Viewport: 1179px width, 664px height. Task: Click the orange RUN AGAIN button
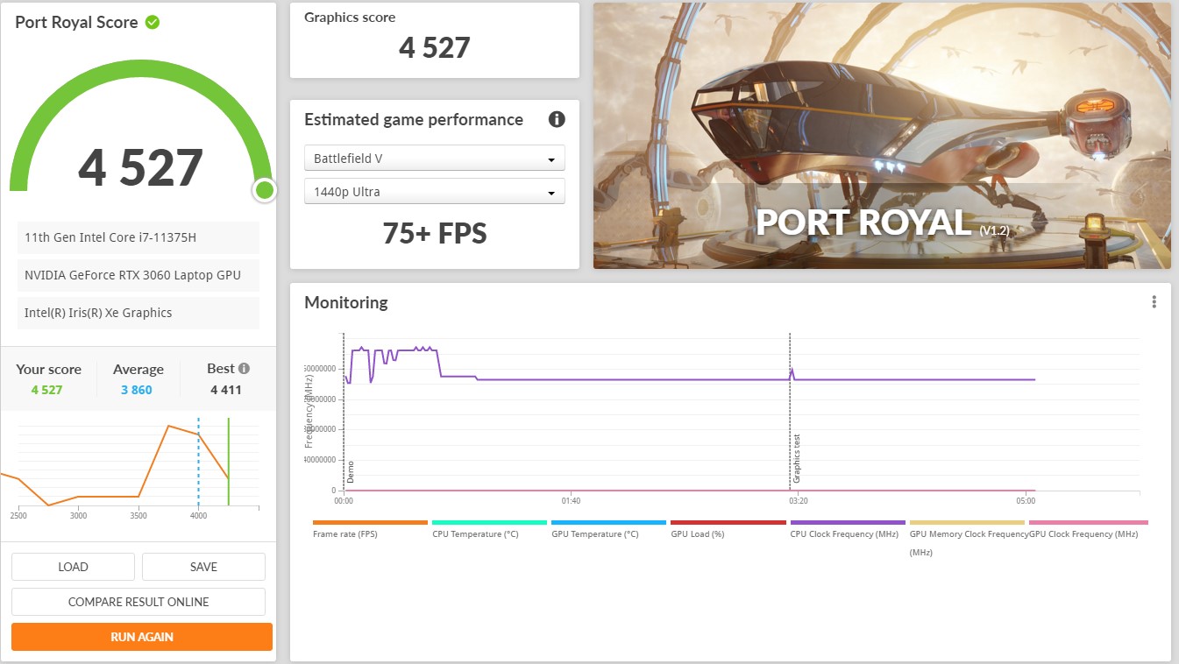coord(142,637)
